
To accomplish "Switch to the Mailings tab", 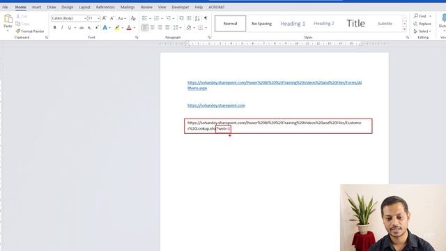I will point(128,7).
